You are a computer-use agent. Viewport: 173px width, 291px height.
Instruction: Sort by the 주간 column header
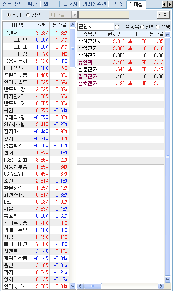(x=40, y=25)
